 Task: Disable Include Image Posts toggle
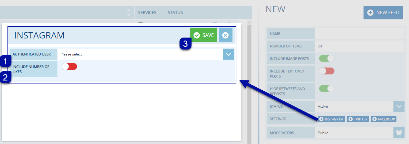pos(327,58)
